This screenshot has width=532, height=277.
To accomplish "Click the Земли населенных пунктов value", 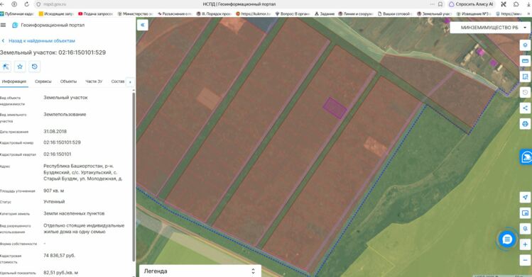I will 74,213.
